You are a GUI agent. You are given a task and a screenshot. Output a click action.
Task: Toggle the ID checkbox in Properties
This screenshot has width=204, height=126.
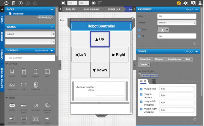pos(139,36)
